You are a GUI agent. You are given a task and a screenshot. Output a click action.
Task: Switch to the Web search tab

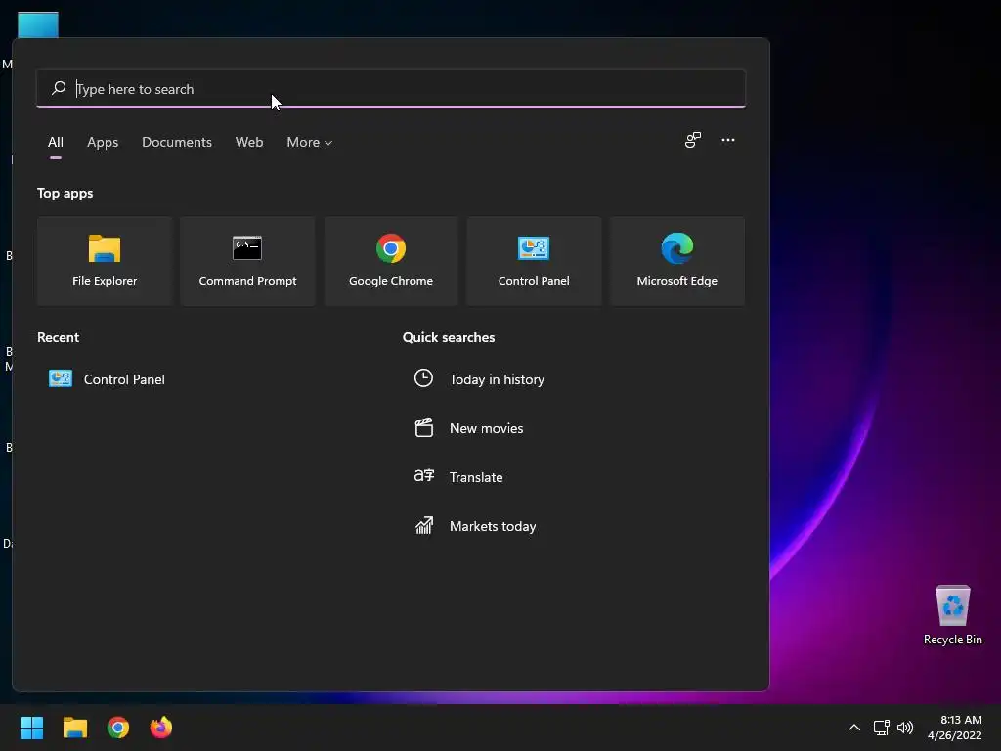[249, 143]
